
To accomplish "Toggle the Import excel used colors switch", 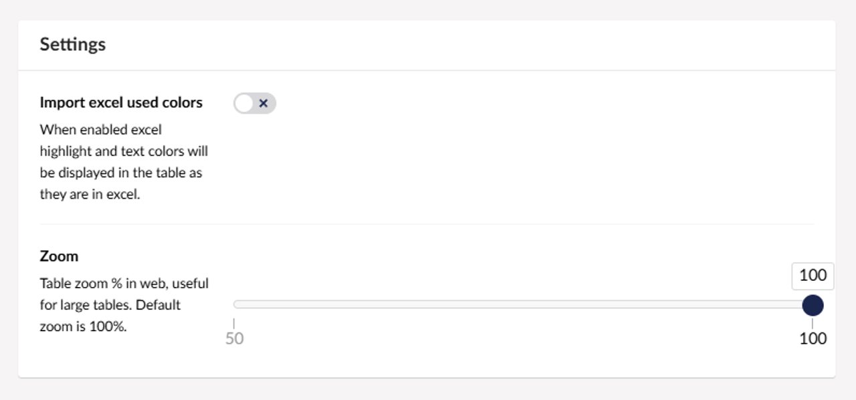I will pyautogui.click(x=255, y=103).
